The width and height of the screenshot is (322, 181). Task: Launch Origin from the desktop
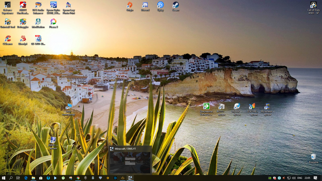(130, 5)
